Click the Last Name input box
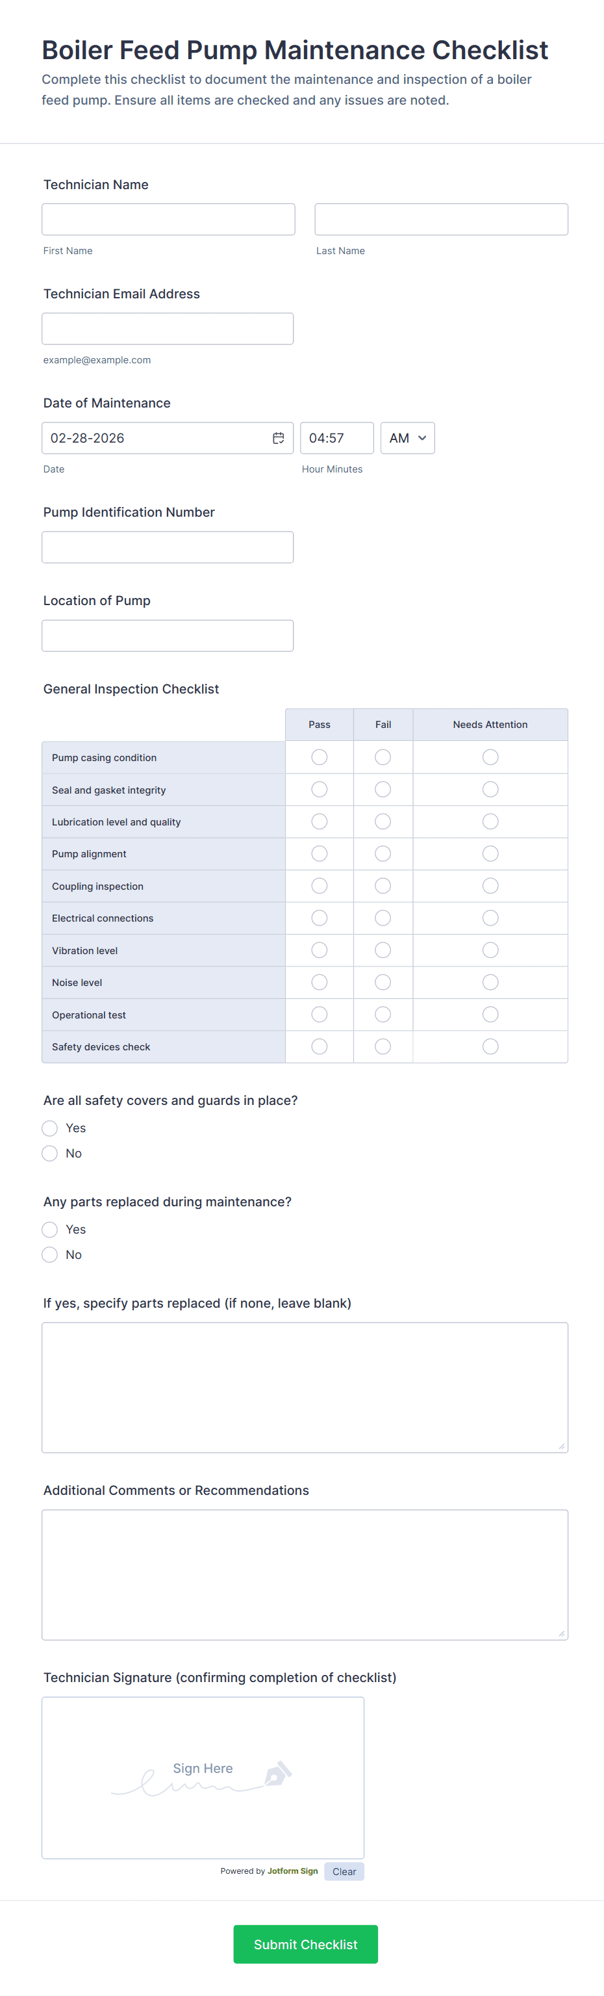The image size is (604, 1996). pos(442,219)
